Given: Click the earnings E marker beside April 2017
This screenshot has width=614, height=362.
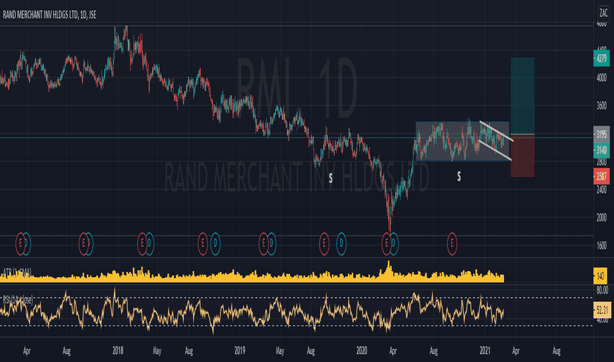Looking at the screenshot, I should pyautogui.click(x=20, y=244).
